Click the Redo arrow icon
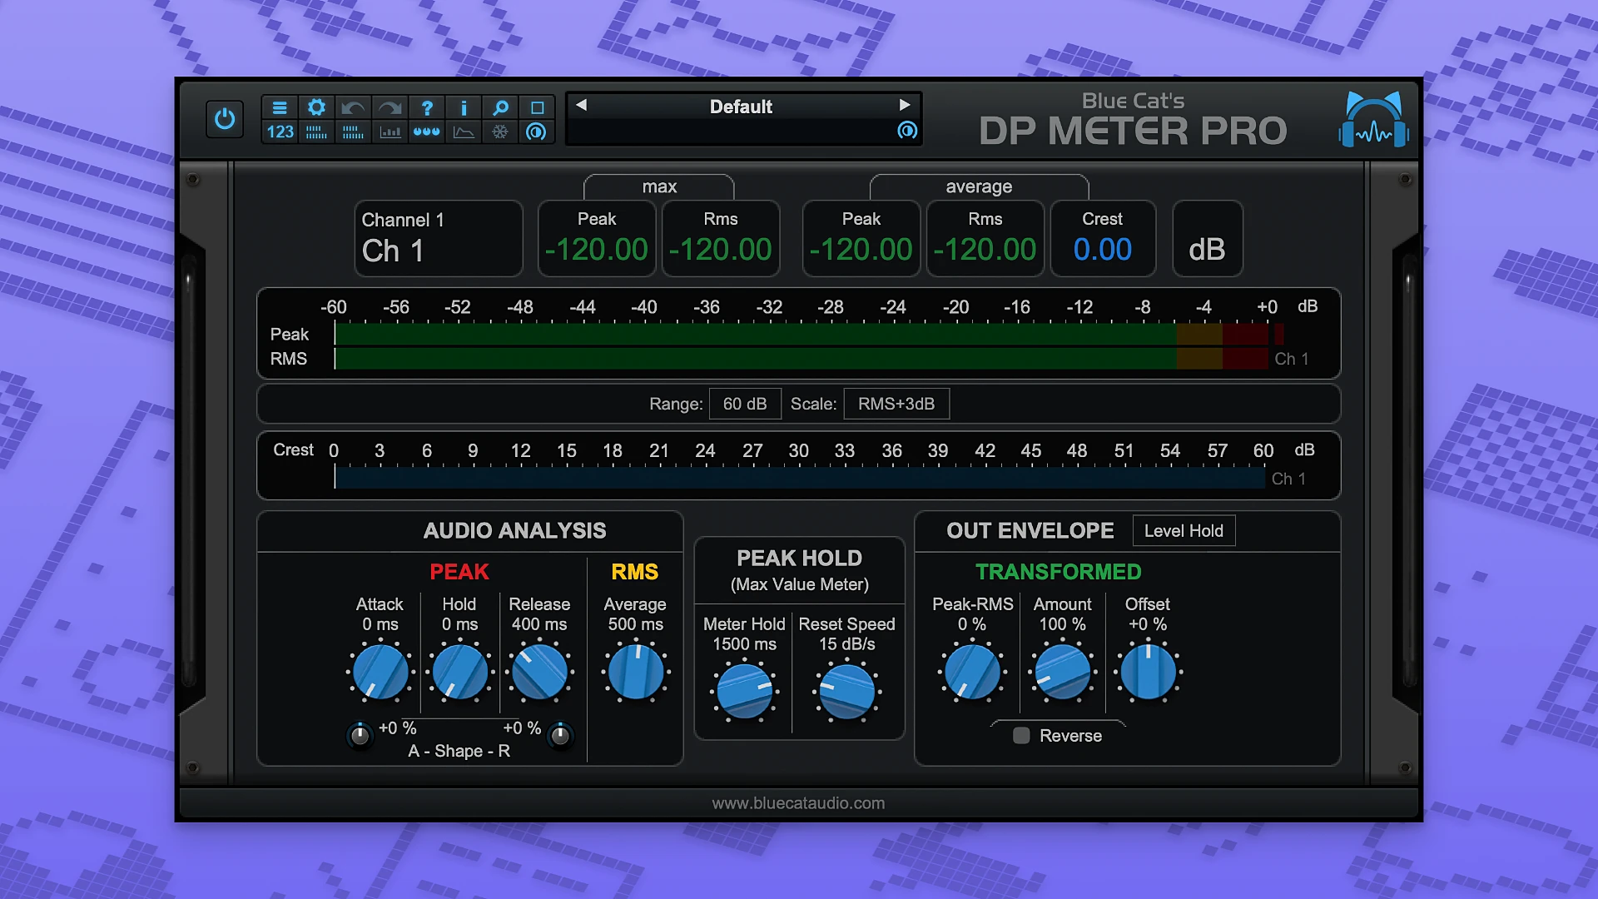1598x899 pixels. [390, 107]
